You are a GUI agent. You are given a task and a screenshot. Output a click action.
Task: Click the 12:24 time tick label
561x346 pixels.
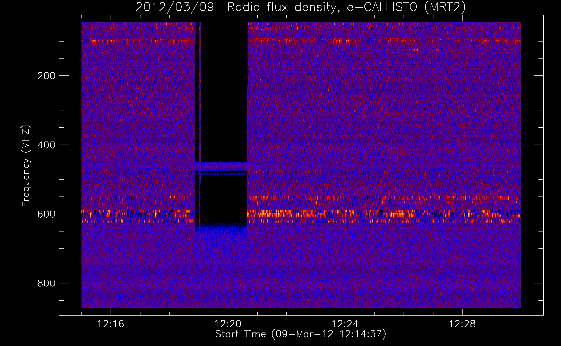click(345, 324)
